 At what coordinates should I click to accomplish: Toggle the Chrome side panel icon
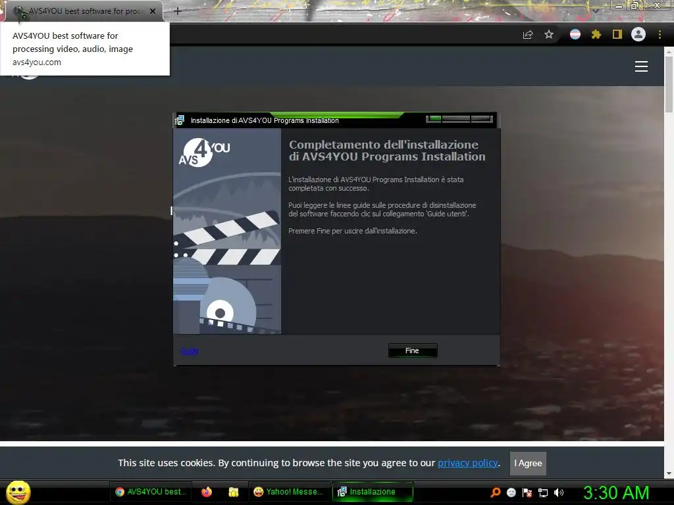(617, 34)
